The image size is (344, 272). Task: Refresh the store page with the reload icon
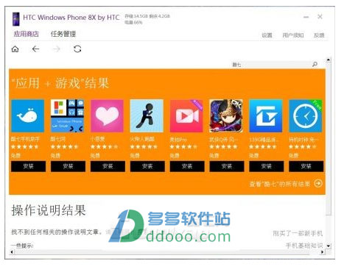coord(77,49)
